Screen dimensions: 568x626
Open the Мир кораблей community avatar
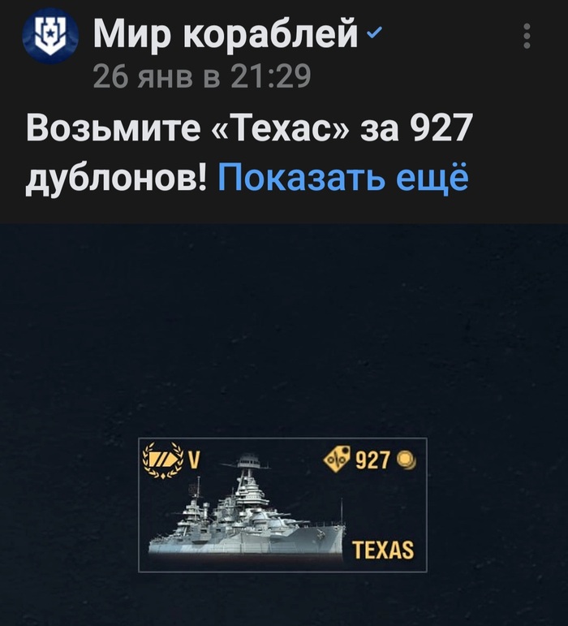pyautogui.click(x=50, y=36)
